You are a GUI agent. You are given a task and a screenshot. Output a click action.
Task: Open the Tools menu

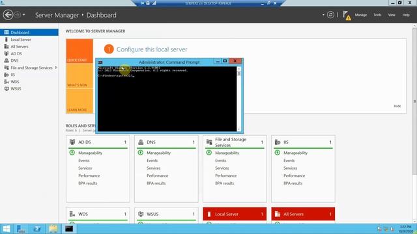coord(377,15)
